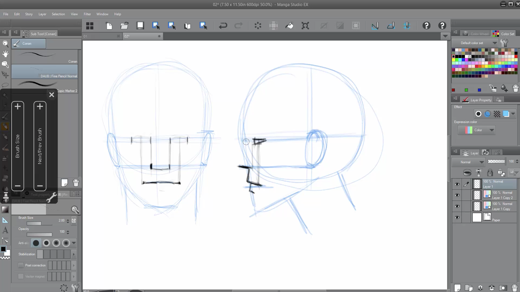Screen dimensions: 520x292
Task: Click the New file toolbar icon
Action: click(109, 26)
